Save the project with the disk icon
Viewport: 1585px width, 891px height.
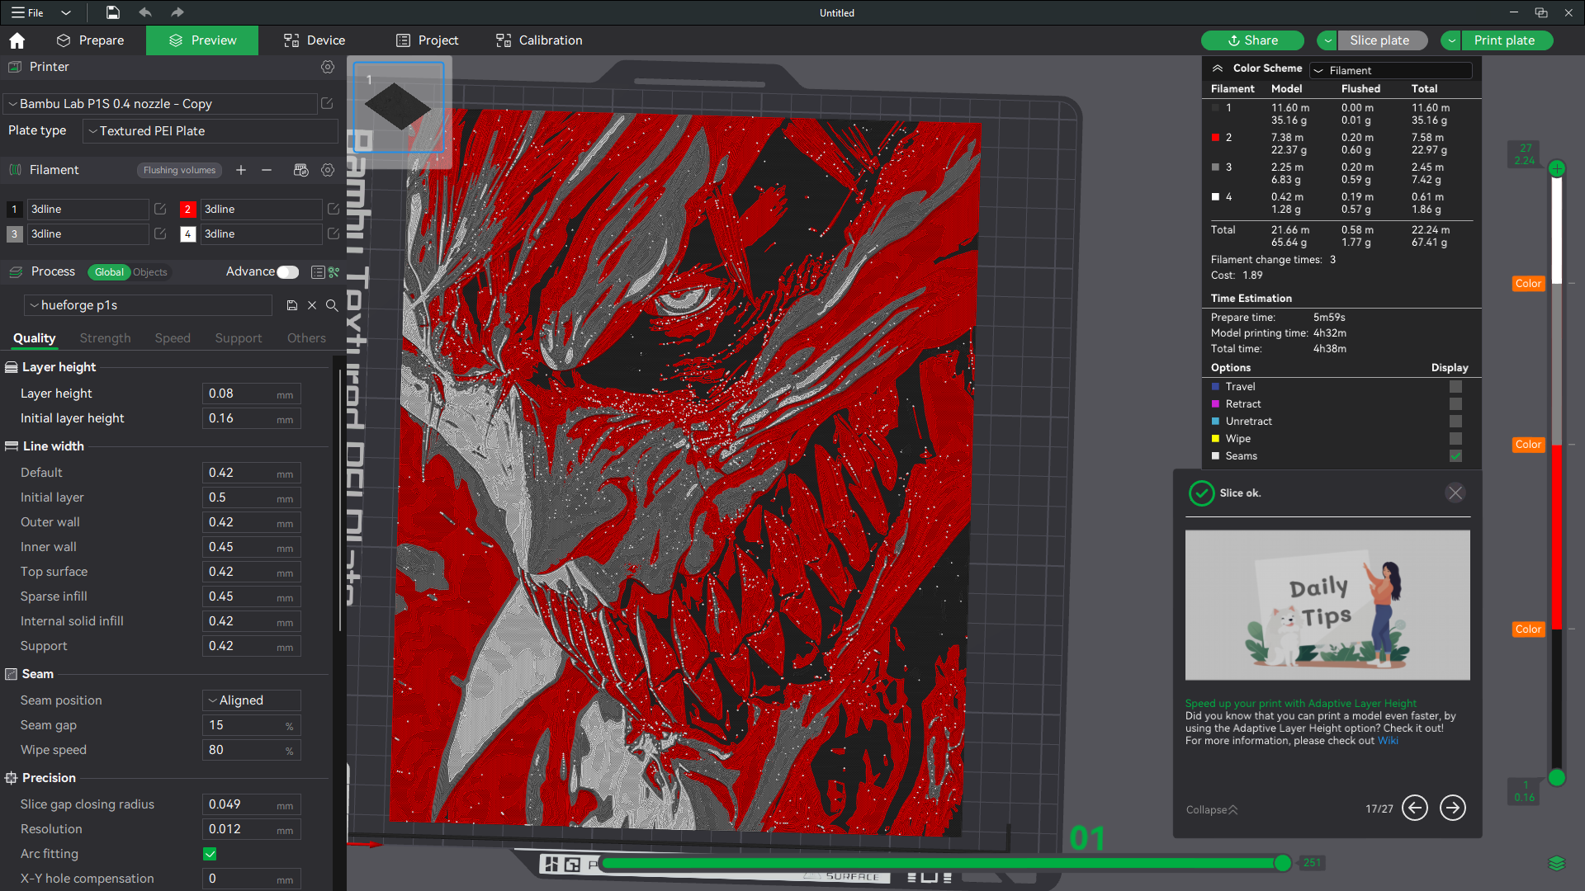113,12
